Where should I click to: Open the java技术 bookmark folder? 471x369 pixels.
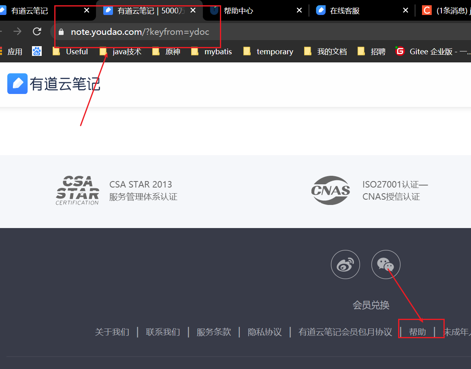(120, 51)
